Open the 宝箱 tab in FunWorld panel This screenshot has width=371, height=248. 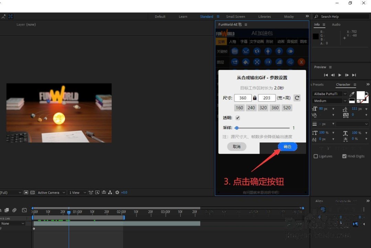pos(222,41)
